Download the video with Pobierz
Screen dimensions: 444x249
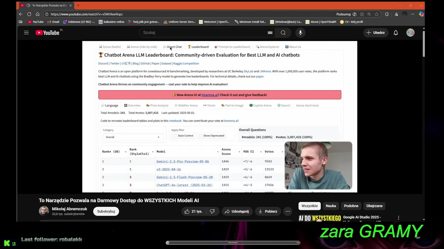267,211
